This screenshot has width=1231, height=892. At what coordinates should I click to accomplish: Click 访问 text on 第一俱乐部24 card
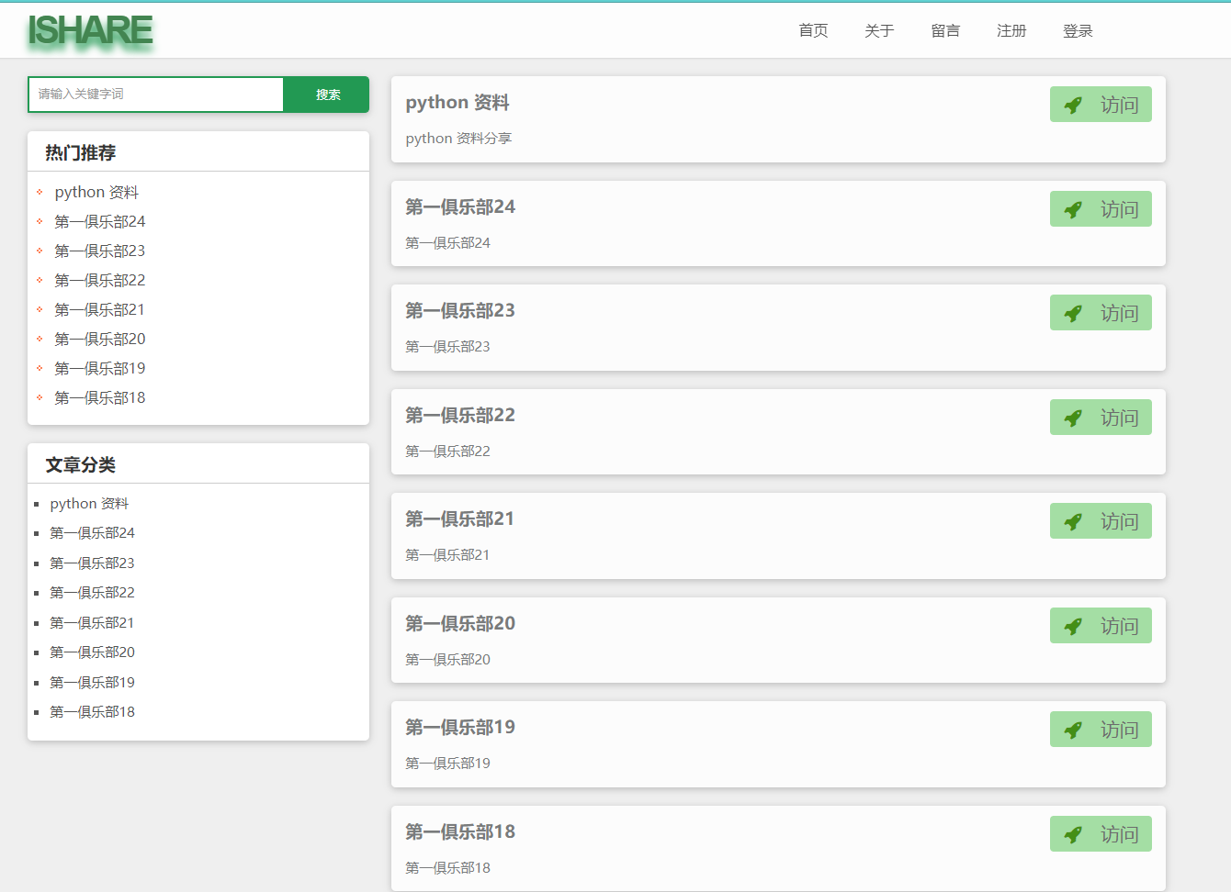[1119, 210]
